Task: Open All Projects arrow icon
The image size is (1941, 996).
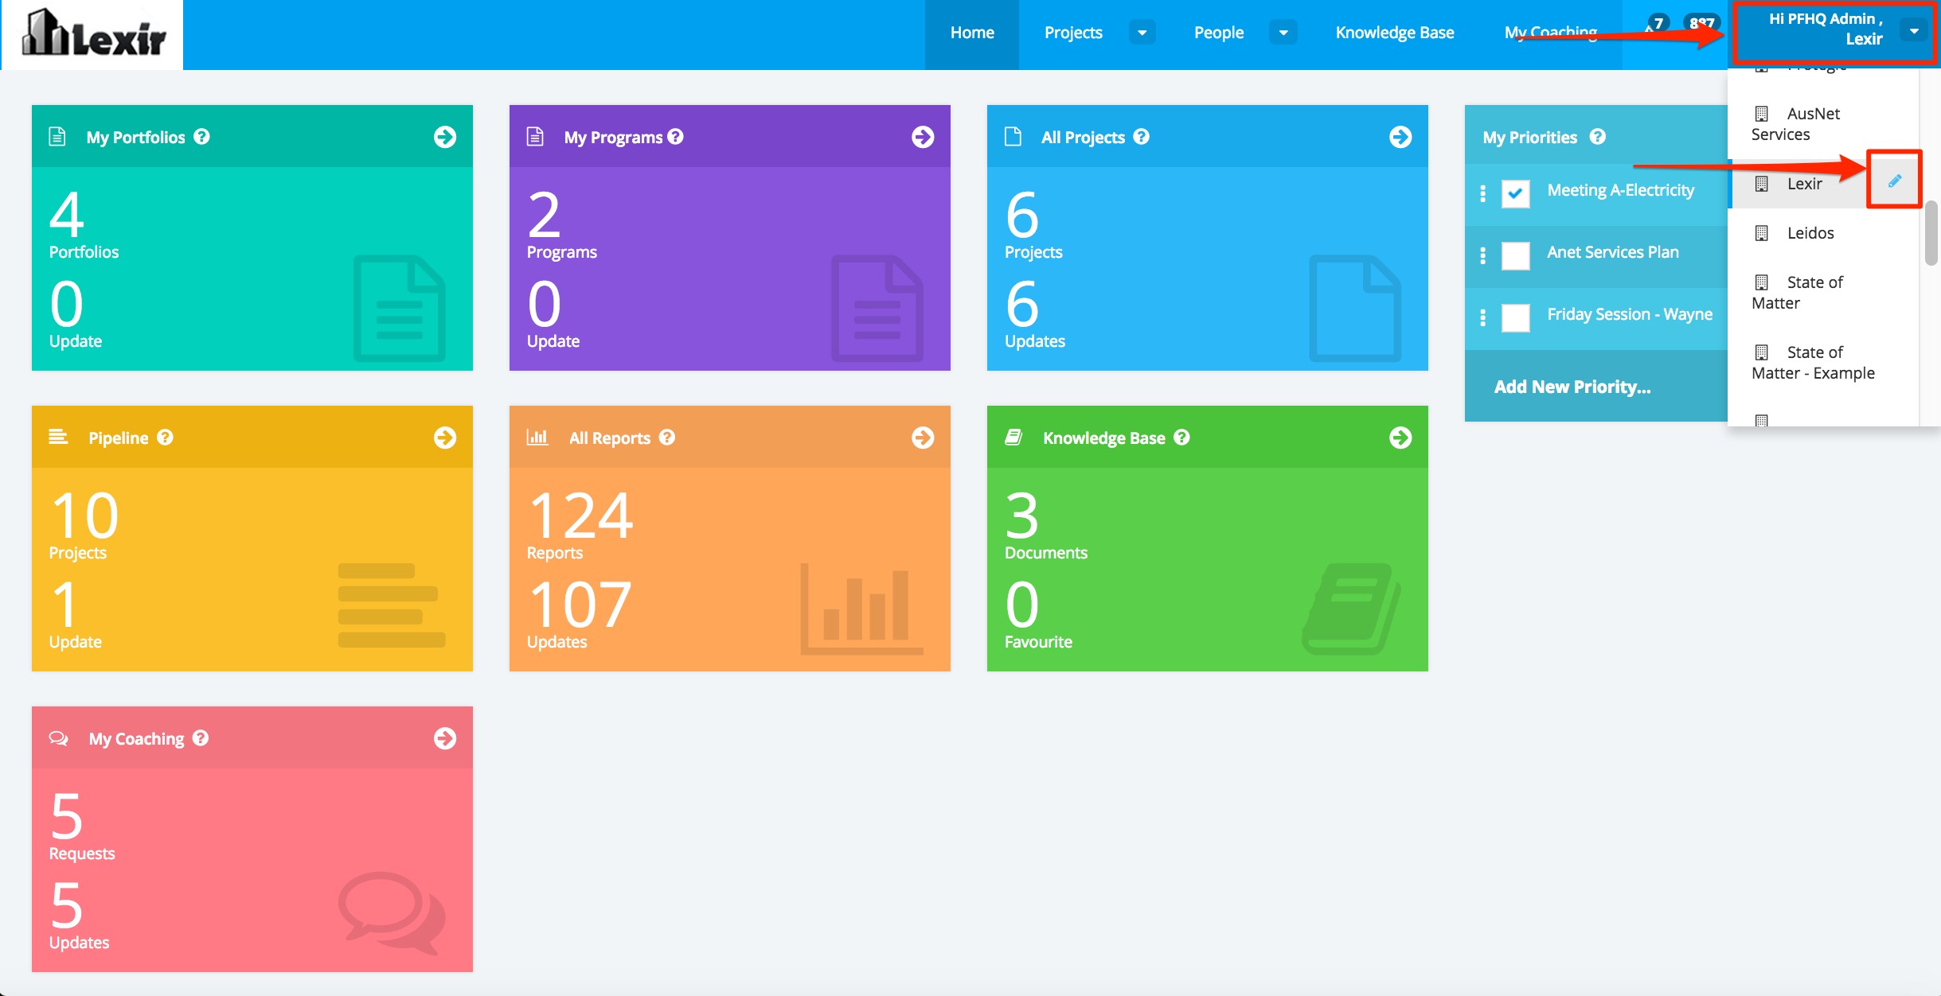Action: tap(1400, 137)
